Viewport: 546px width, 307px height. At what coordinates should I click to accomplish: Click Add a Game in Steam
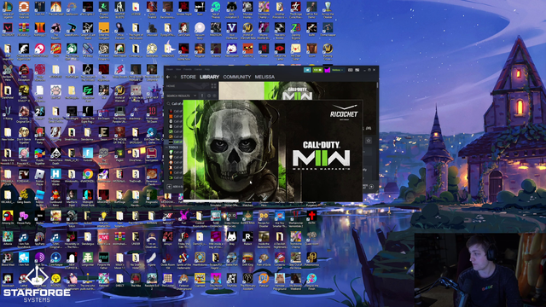174,187
